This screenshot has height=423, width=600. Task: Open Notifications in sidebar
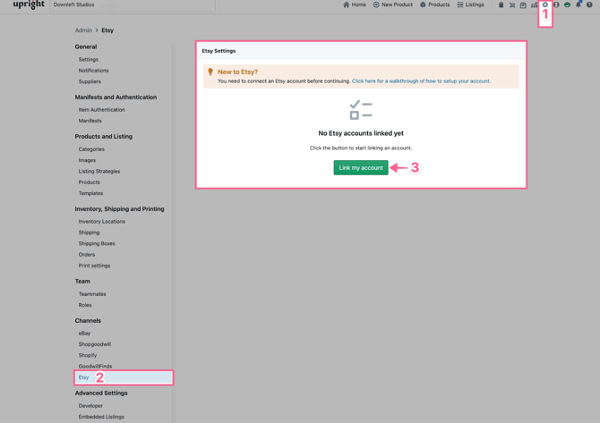tap(93, 71)
